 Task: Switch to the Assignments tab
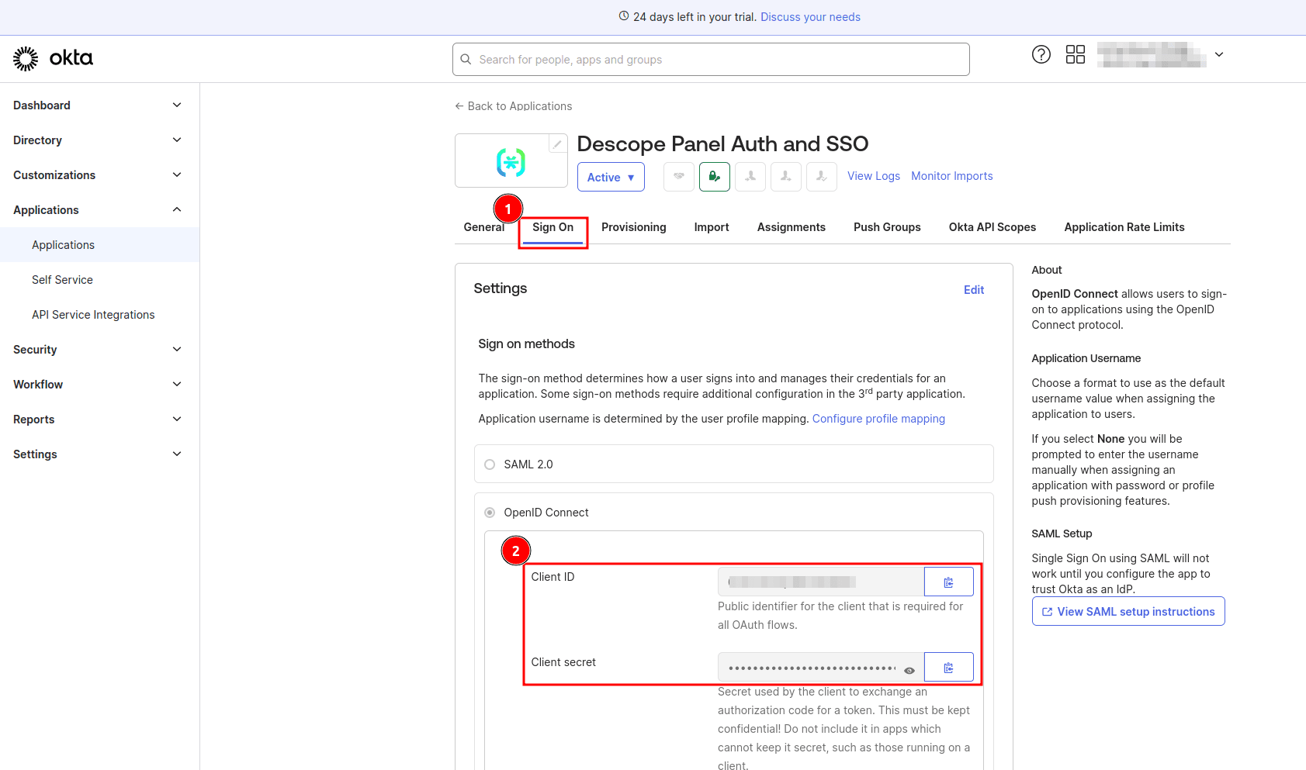(x=791, y=226)
